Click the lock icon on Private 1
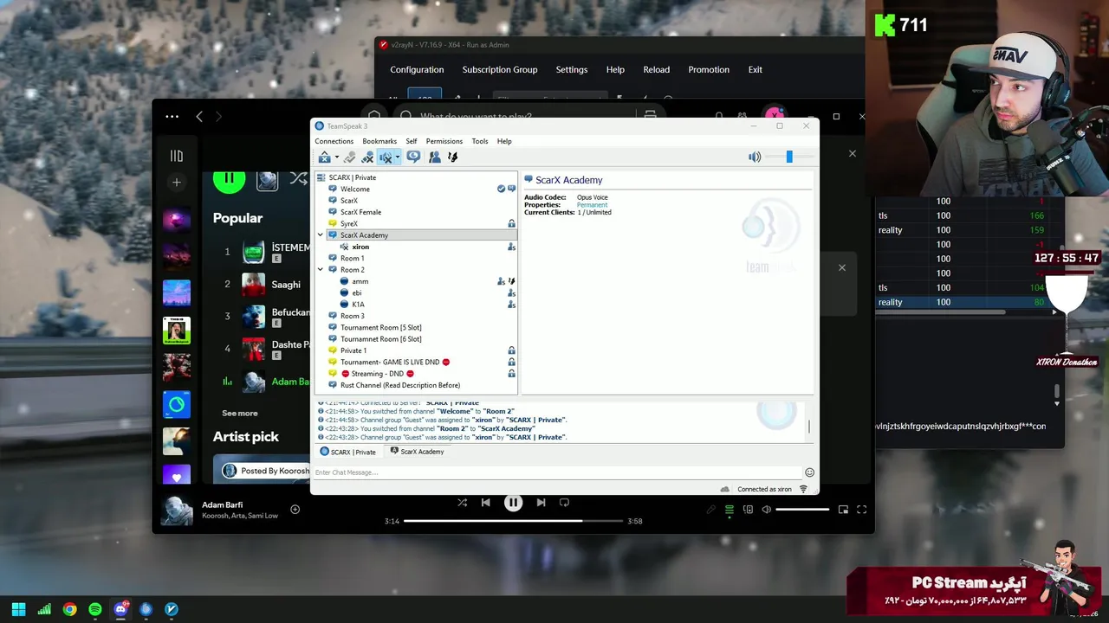The image size is (1109, 623). [x=511, y=350]
